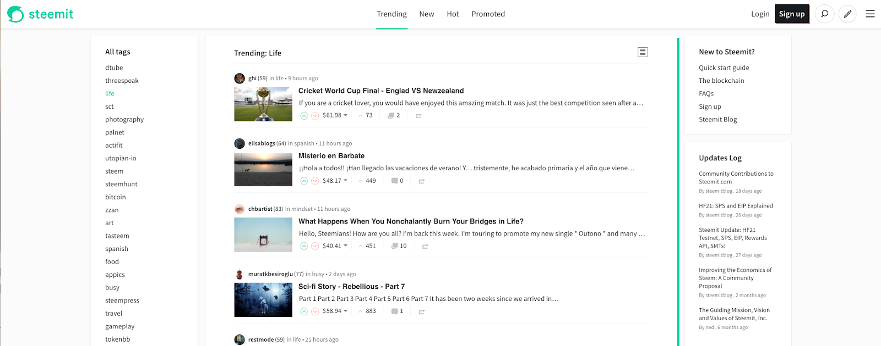Image resolution: width=881 pixels, height=346 pixels.
Task: Expand the $58.94 payout dropdown
Action: click(x=335, y=311)
